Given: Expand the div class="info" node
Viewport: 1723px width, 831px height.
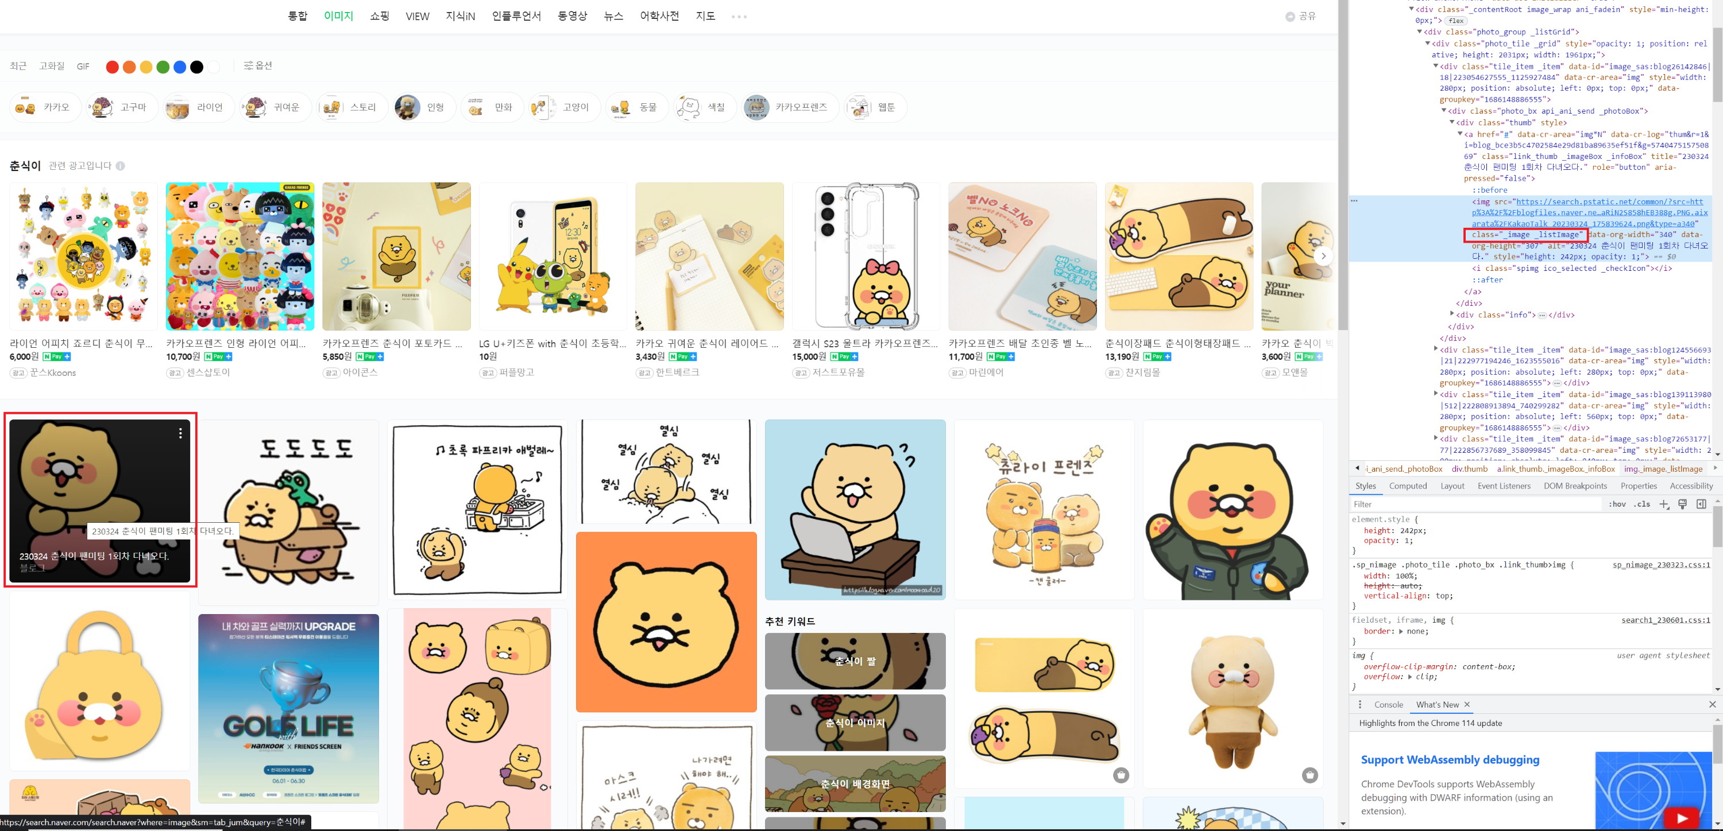Looking at the screenshot, I should pos(1452,313).
